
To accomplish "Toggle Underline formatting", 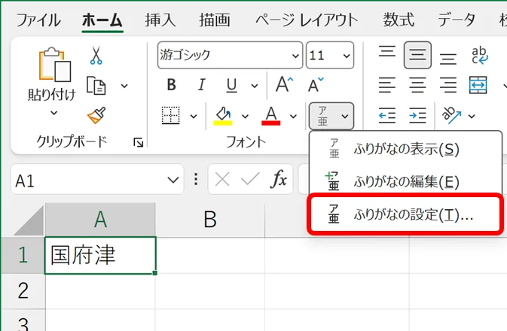I will coord(232,85).
